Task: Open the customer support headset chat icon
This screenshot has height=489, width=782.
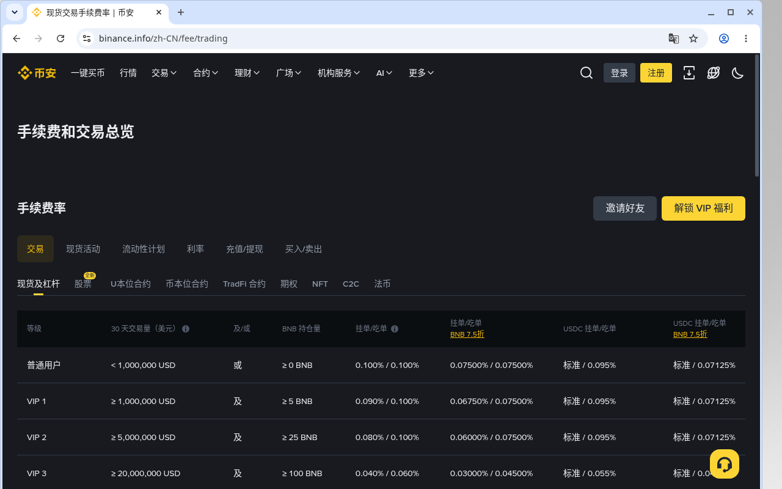Action: [x=725, y=464]
